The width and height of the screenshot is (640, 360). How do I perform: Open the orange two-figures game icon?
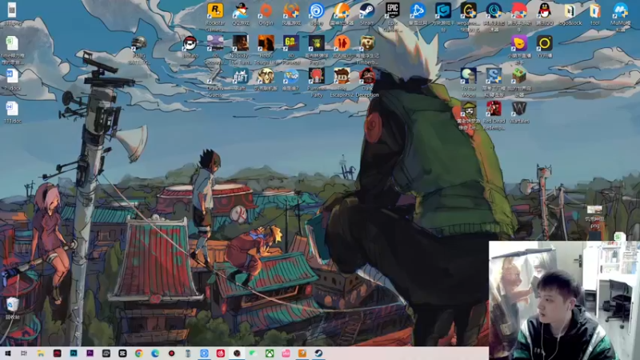[x=342, y=43]
